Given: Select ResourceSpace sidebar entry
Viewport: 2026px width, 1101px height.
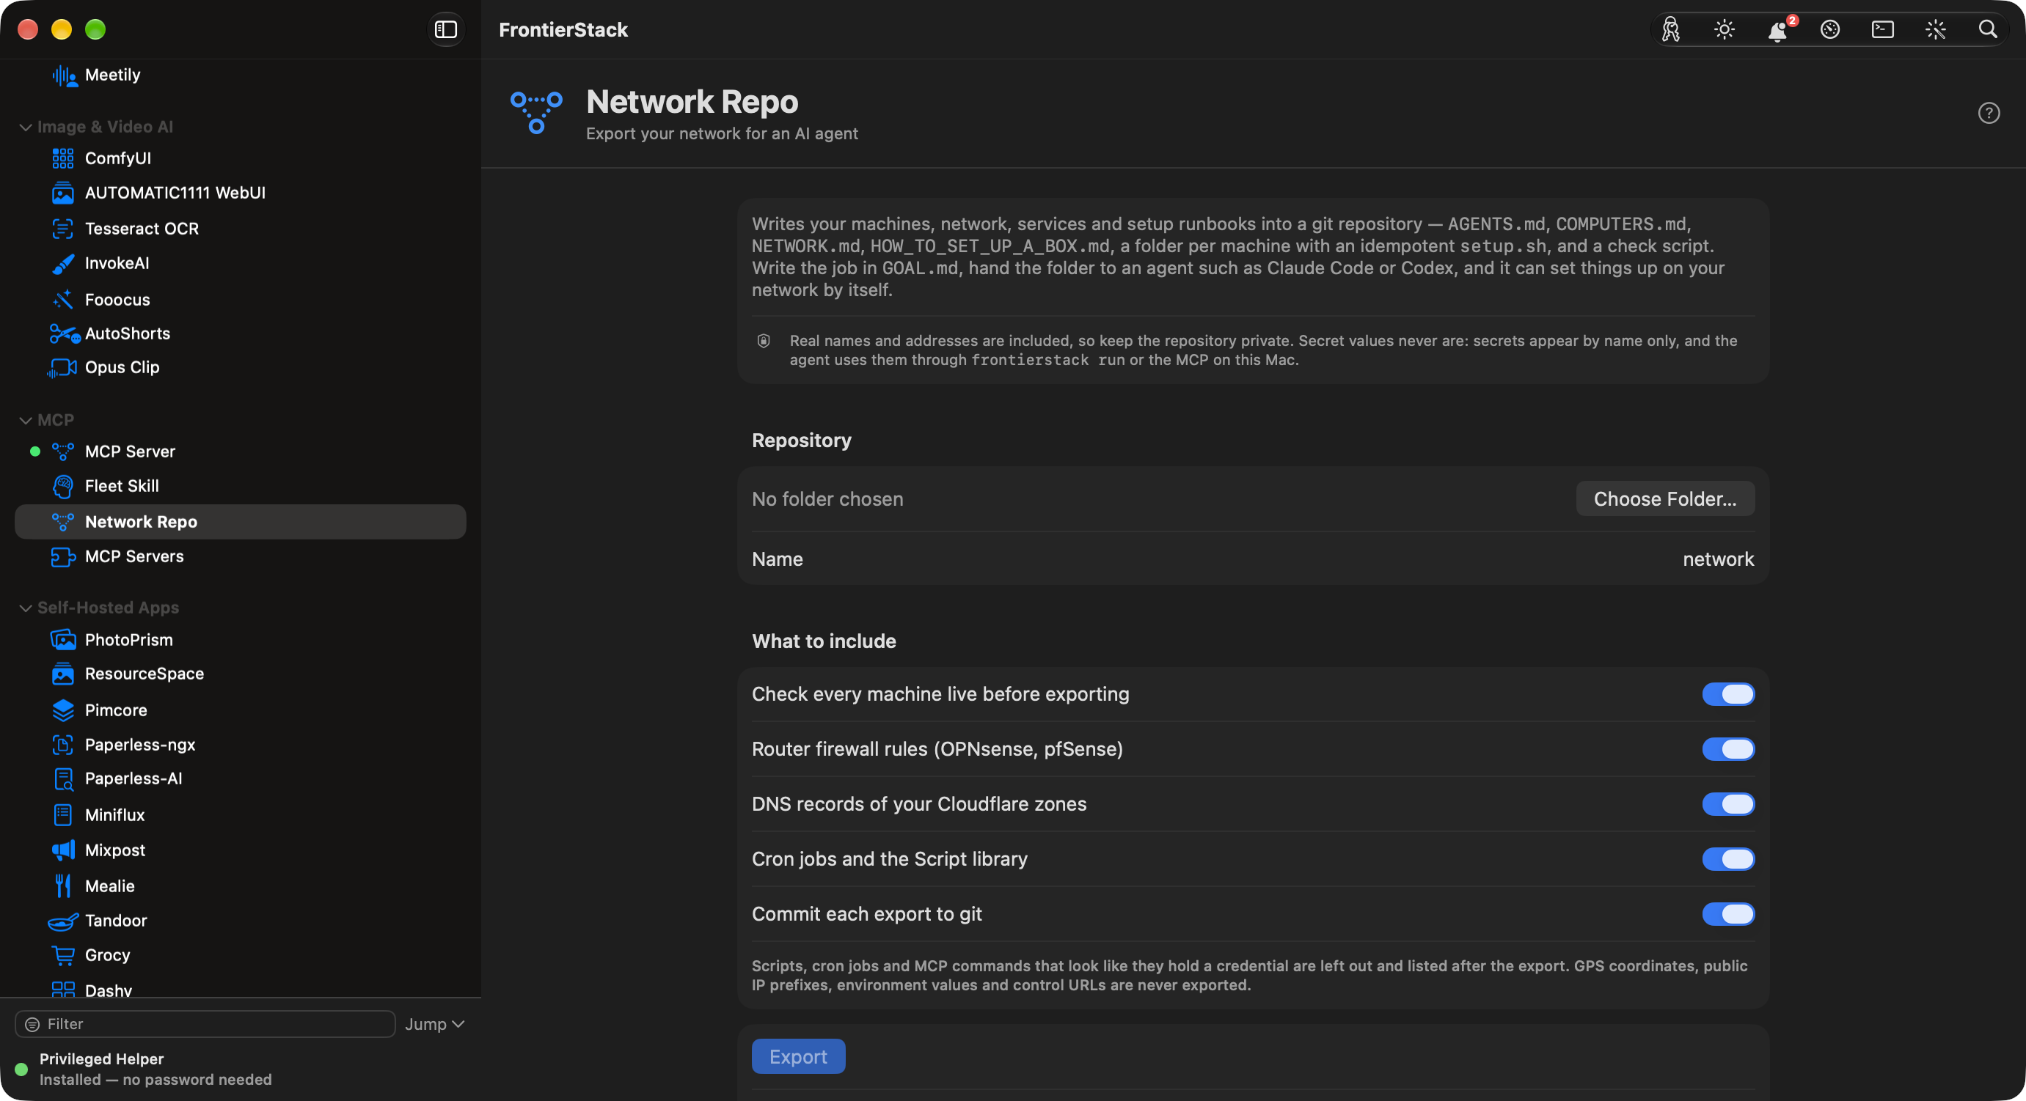Looking at the screenshot, I should 241,674.
